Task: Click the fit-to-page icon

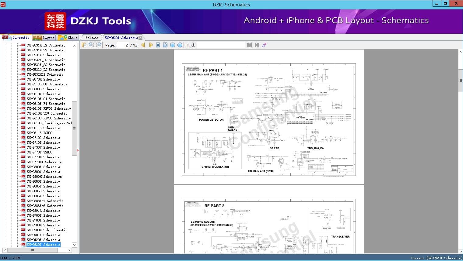Action: point(165,45)
